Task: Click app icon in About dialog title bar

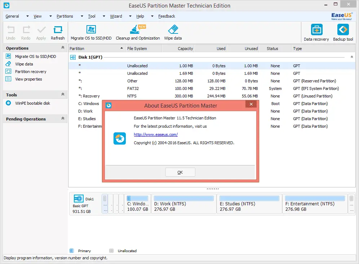Action: point(108,105)
